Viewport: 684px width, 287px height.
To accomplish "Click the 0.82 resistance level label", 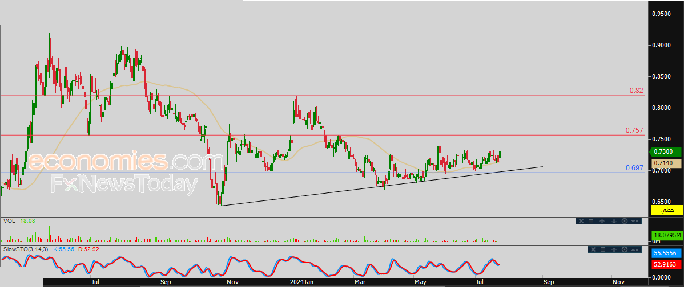I will [636, 91].
